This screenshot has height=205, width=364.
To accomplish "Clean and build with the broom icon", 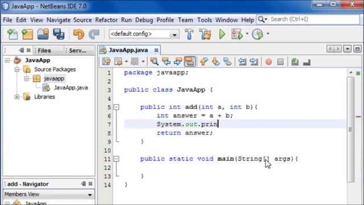I will 205,34.
